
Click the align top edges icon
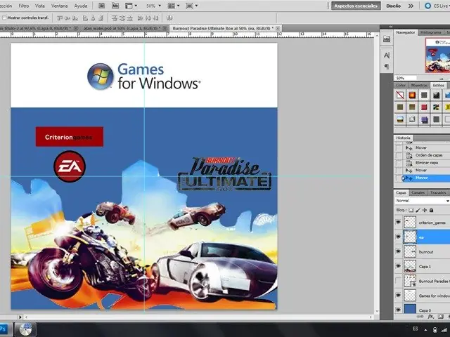click(x=60, y=18)
